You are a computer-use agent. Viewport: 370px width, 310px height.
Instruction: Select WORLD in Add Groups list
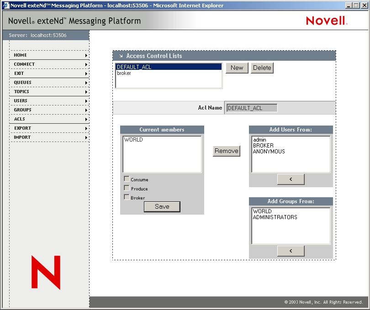tap(291, 211)
